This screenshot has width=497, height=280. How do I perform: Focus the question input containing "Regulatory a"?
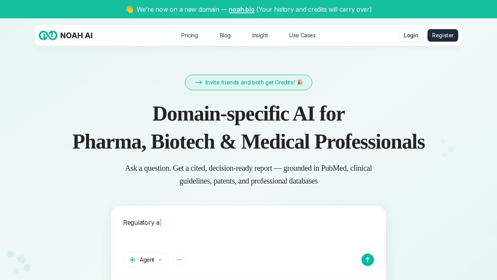tap(248, 229)
